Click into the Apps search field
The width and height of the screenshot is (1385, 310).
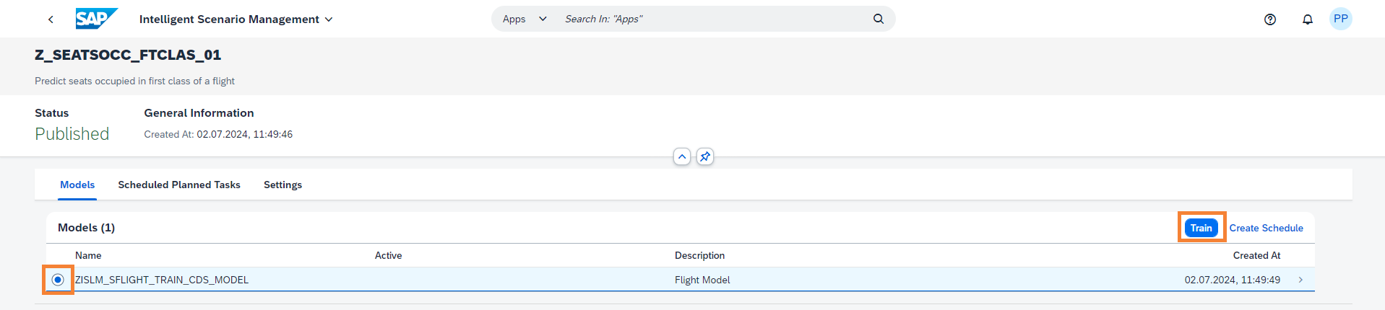coord(715,19)
